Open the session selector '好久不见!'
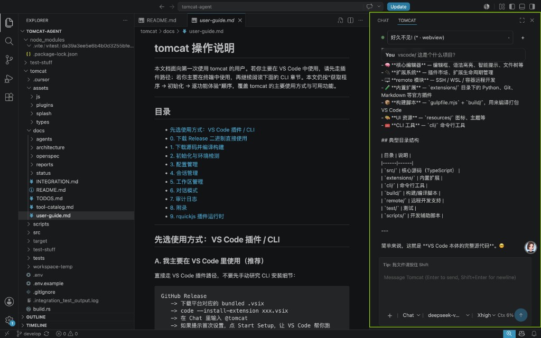Screen dimensions: 541x338 pyautogui.click(x=450, y=37)
